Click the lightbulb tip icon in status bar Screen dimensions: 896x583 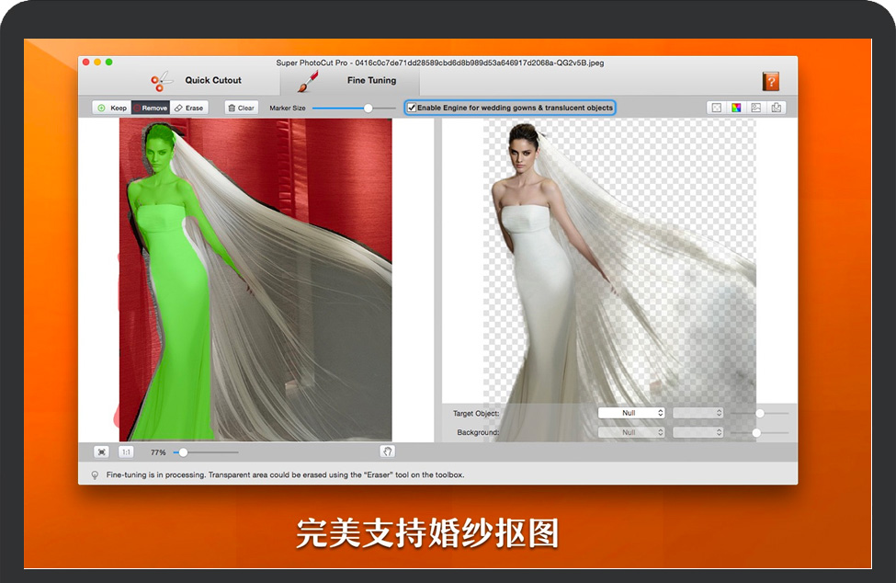(x=94, y=475)
